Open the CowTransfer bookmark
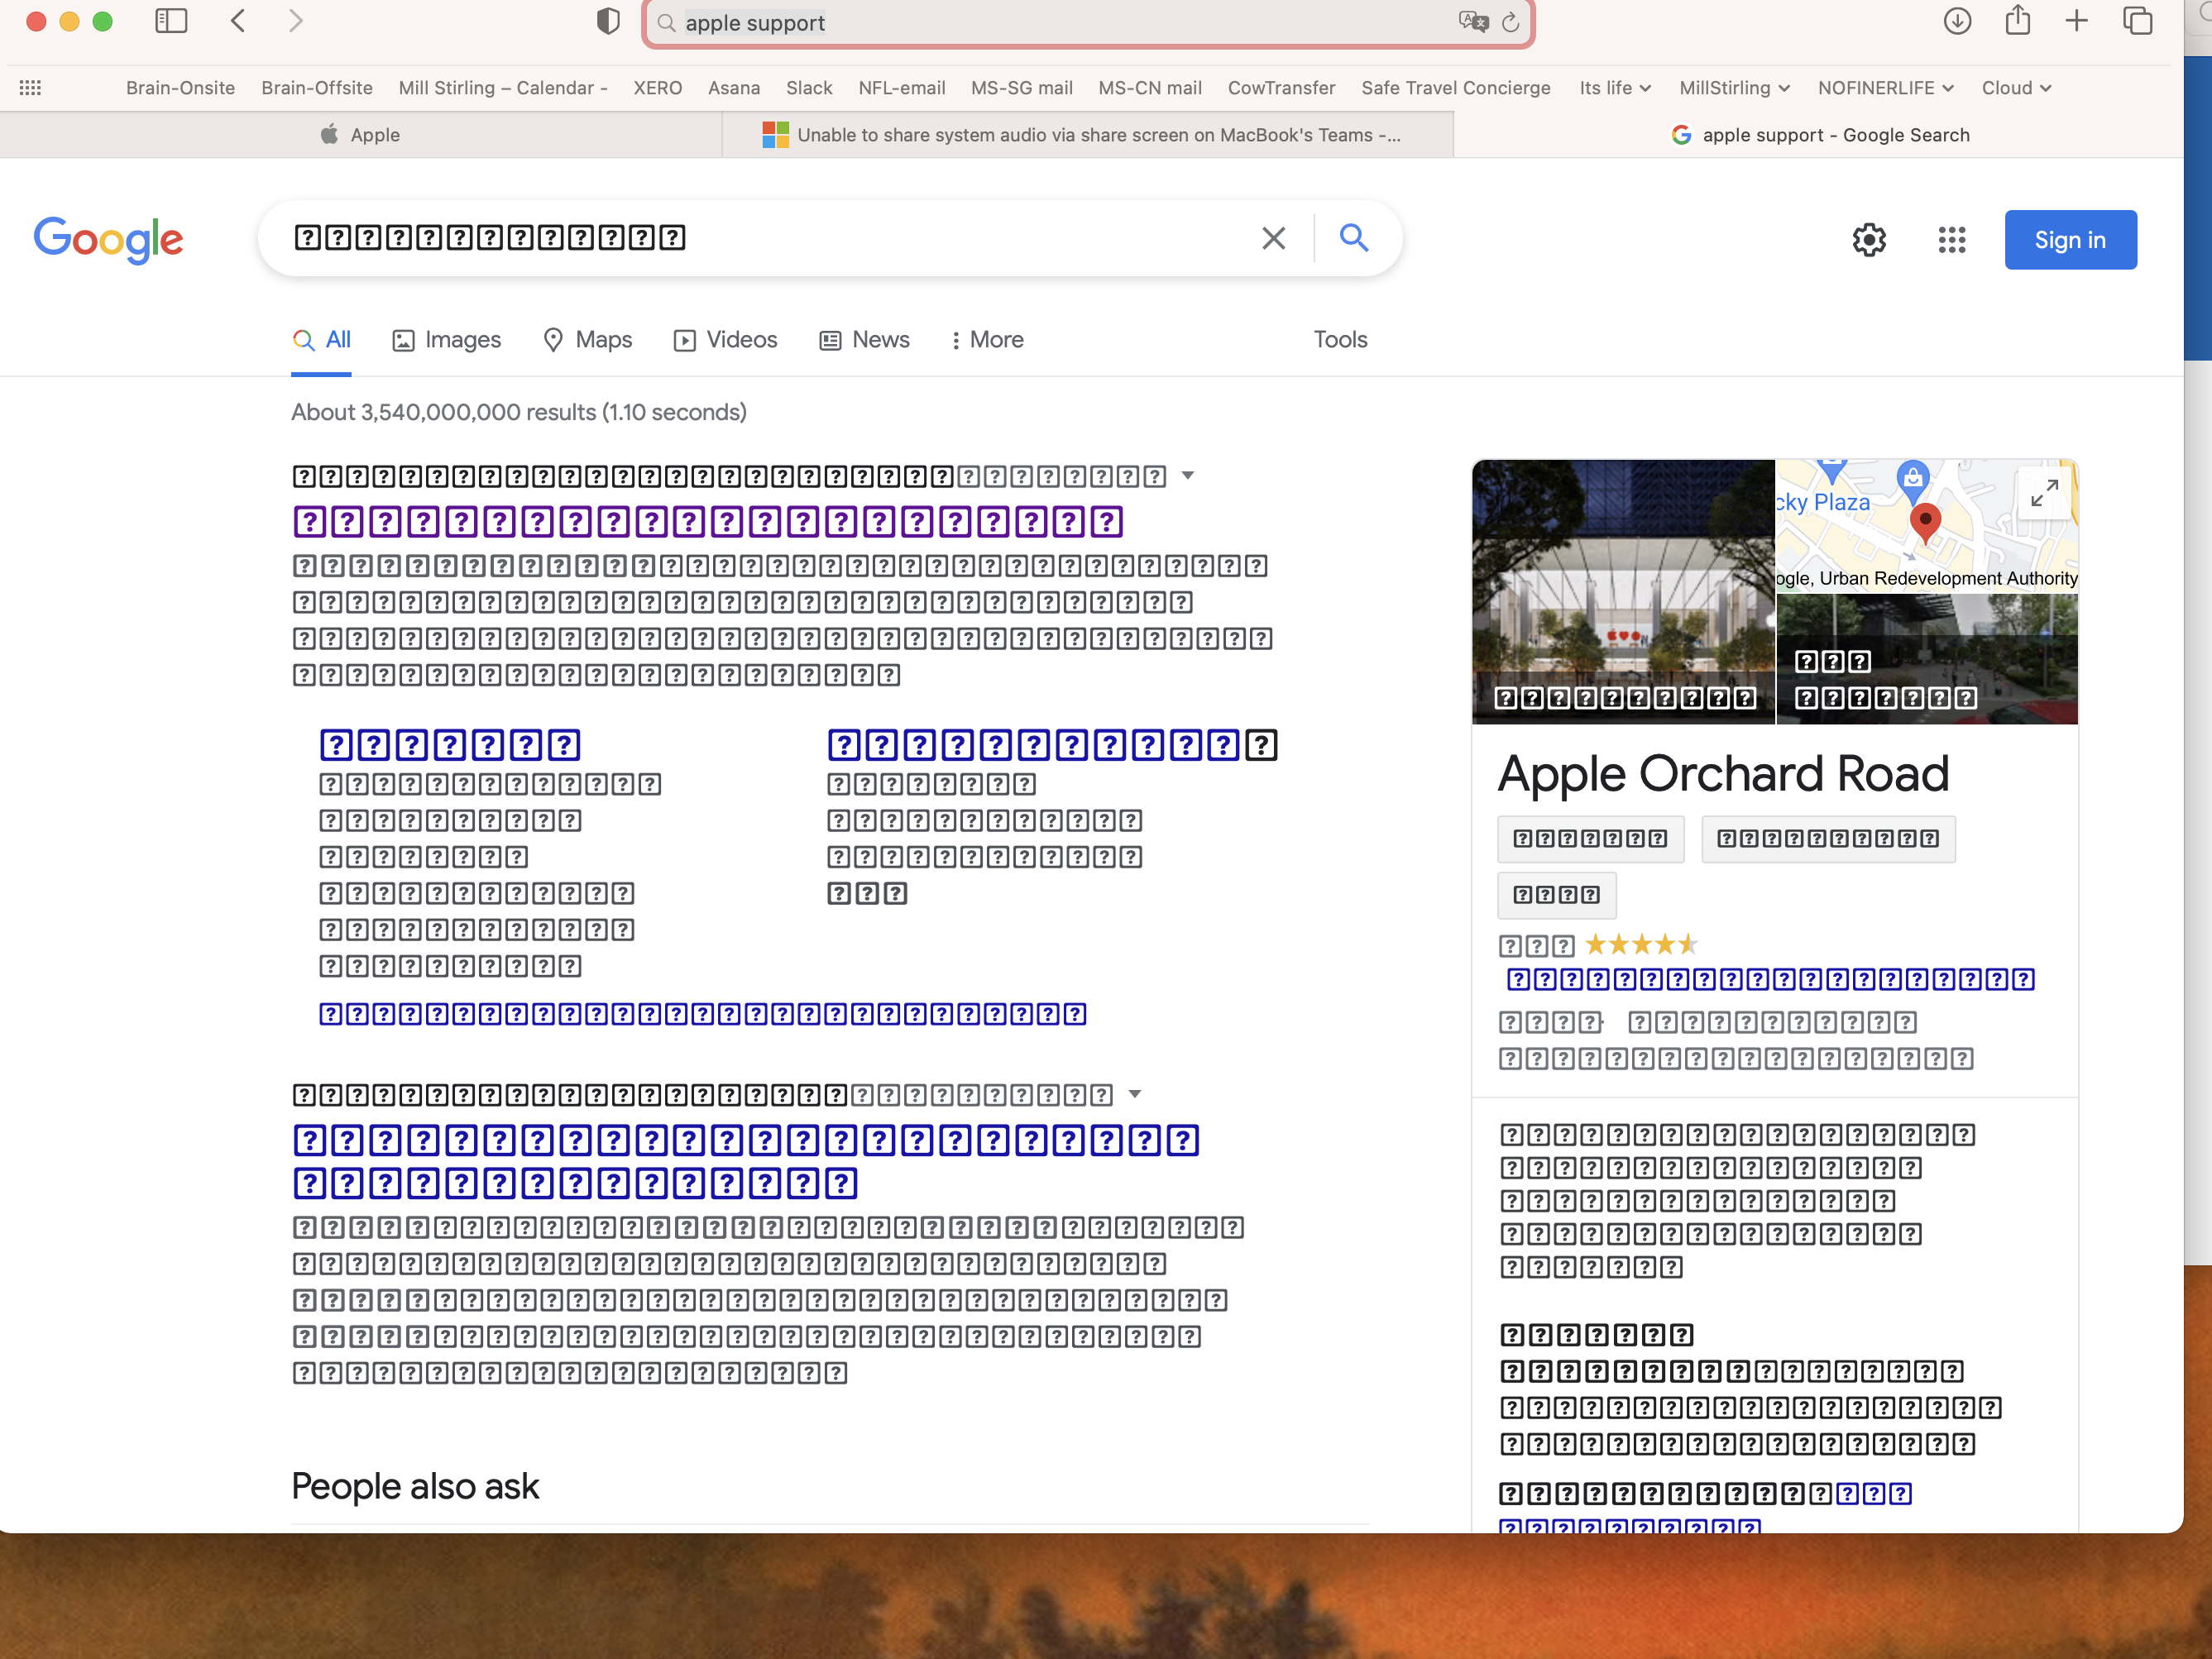 pyautogui.click(x=1281, y=88)
